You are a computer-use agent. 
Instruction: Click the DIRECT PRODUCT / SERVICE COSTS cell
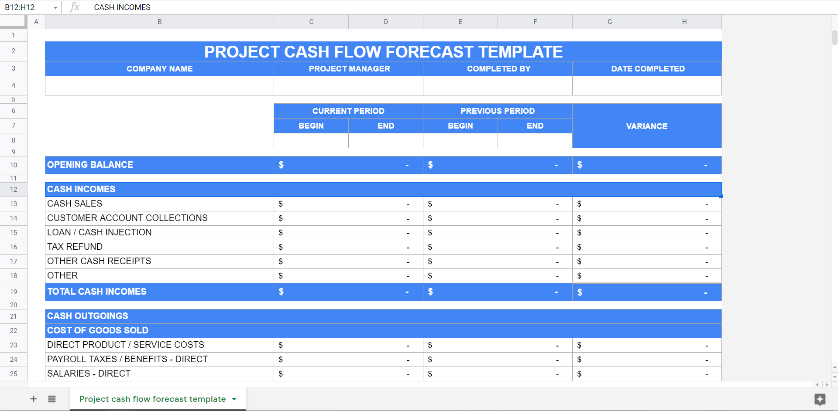pos(159,345)
